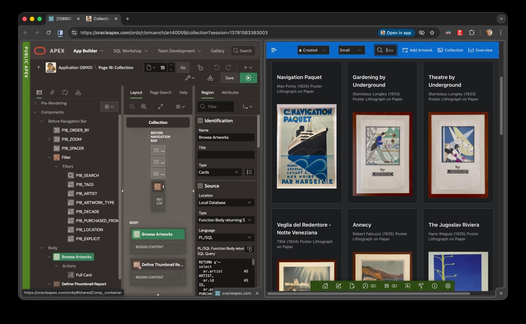Open the Created sort order dropdown
Screen dimensions: 526x324
click(x=313, y=50)
